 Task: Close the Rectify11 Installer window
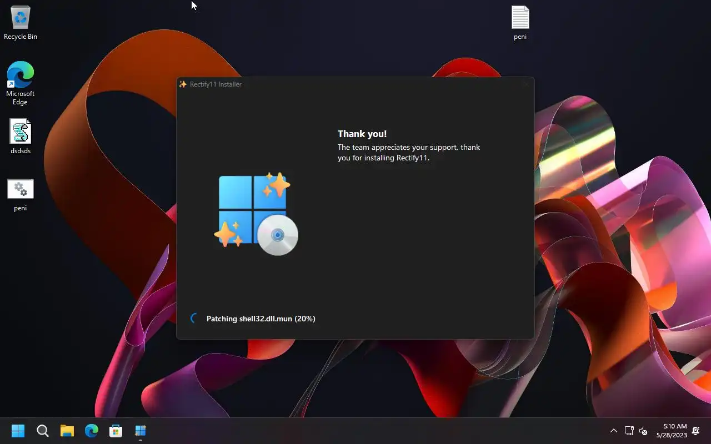point(525,84)
